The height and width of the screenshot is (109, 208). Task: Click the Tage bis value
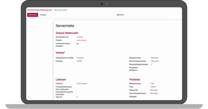point(77,97)
